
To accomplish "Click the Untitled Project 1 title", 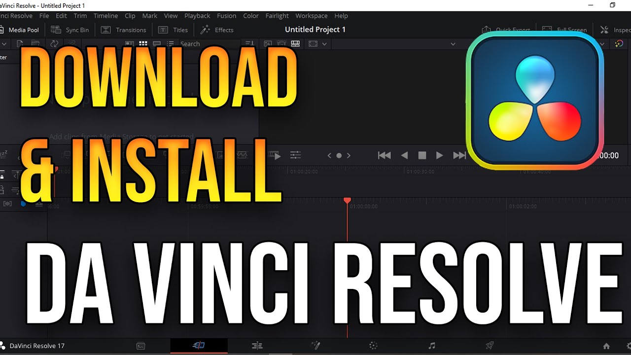I will [315, 30].
